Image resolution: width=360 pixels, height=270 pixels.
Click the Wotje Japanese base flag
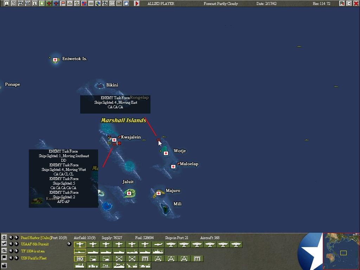coord(166,153)
